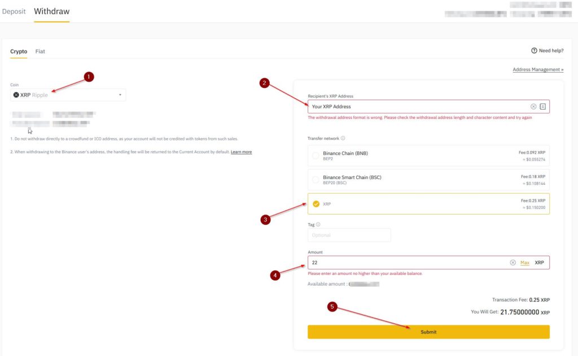Submit the withdrawal
This screenshot has height=356, width=578.
point(428,332)
